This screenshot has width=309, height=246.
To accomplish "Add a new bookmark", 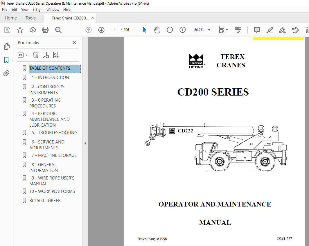I will [45, 55].
